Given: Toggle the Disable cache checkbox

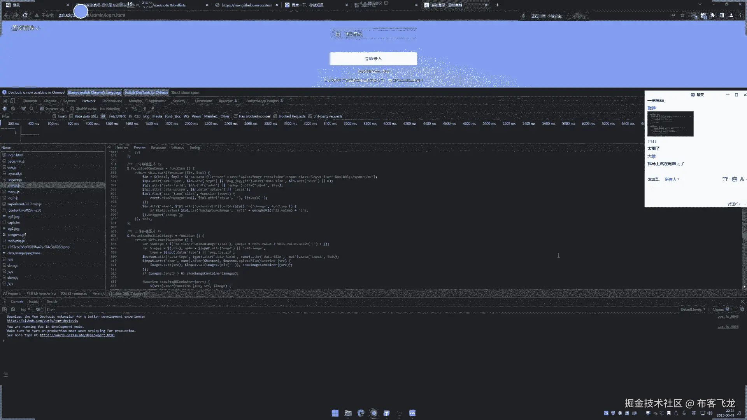Looking at the screenshot, I should [x=72, y=109].
